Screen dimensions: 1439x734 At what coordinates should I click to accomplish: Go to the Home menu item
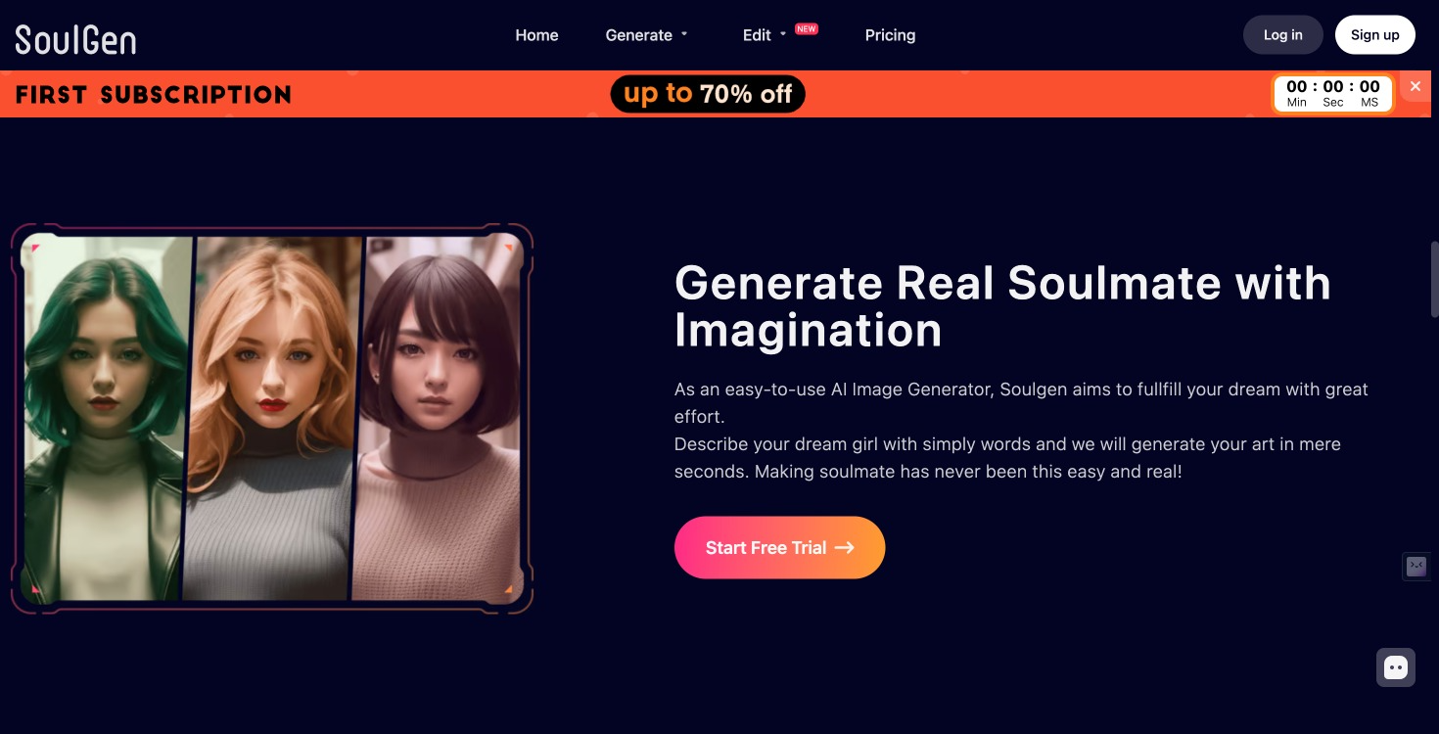536,35
